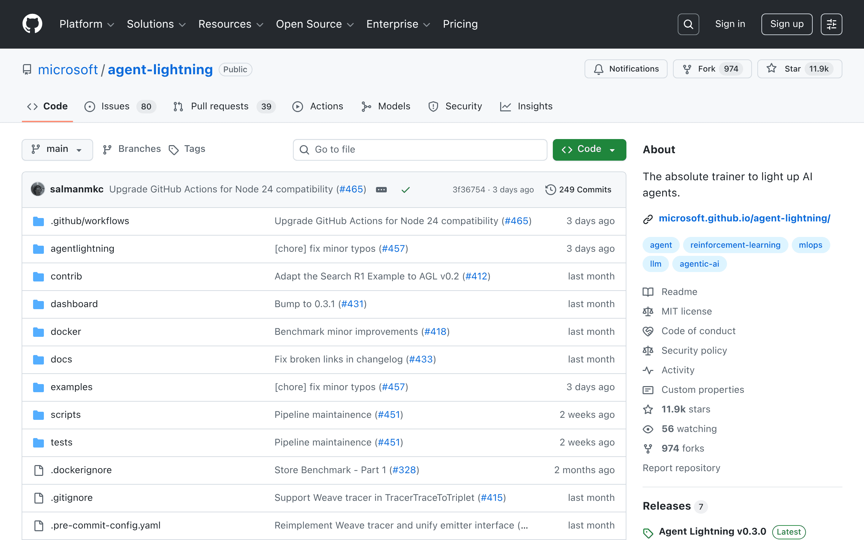Click the bell icon in Notifications
The image size is (864, 540).
pyautogui.click(x=599, y=69)
